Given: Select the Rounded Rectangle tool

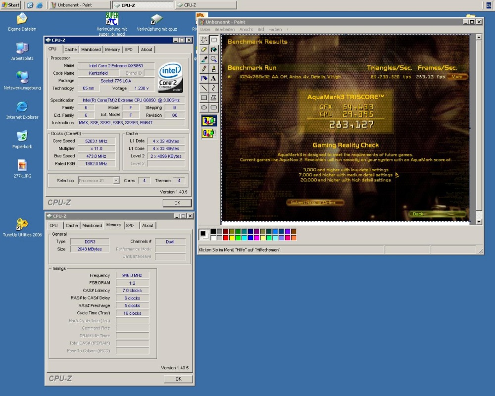Looking at the screenshot, I should [x=214, y=107].
